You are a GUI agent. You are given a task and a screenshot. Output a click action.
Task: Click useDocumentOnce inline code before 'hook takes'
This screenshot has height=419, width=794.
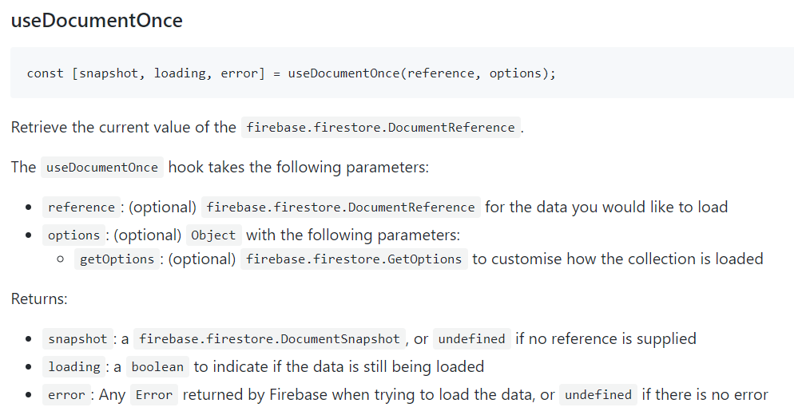pyautogui.click(x=102, y=168)
